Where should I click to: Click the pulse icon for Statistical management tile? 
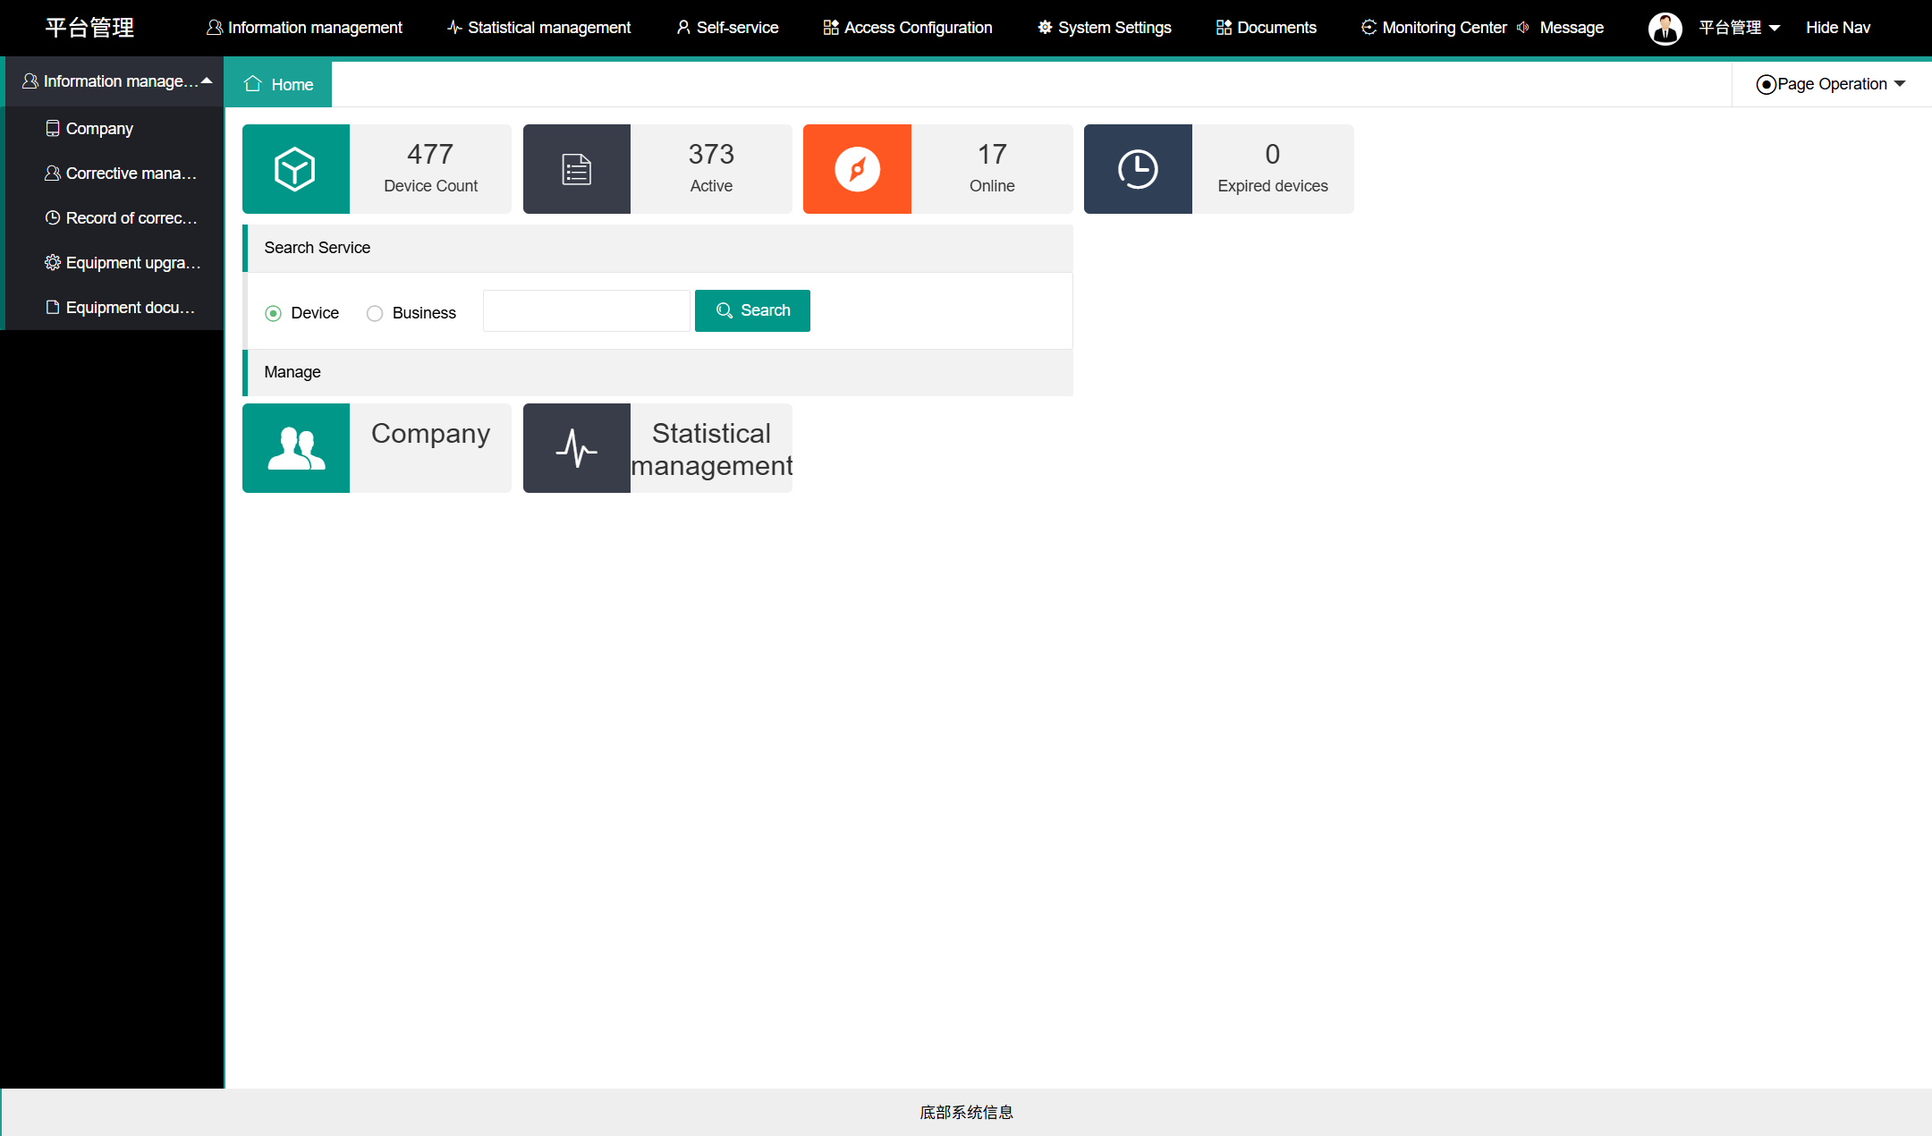577,448
